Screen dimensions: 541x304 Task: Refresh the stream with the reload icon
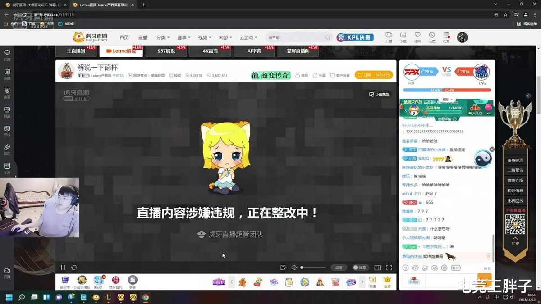(74, 268)
